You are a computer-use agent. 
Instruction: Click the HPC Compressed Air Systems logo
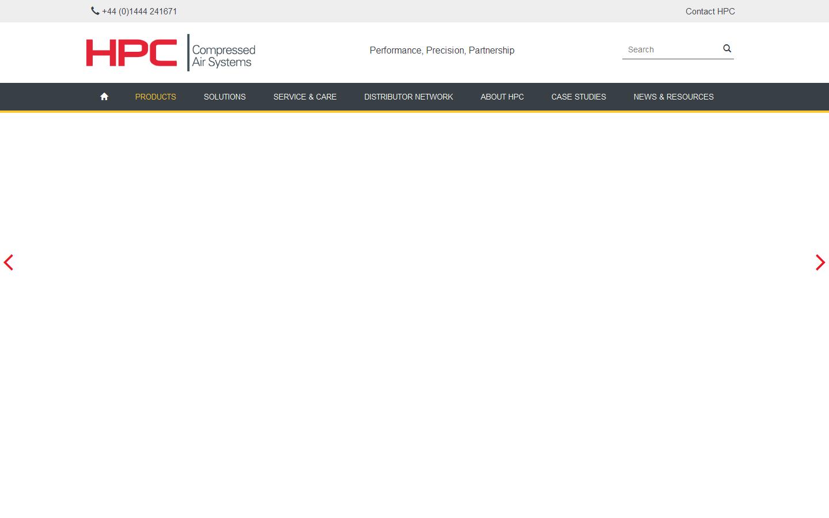point(170,52)
